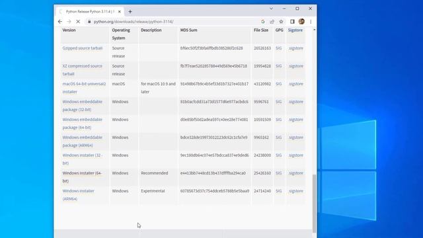Image resolution: width=423 pixels, height=238 pixels.
Task: Select the MD5 Sum column header
Action: [188, 30]
